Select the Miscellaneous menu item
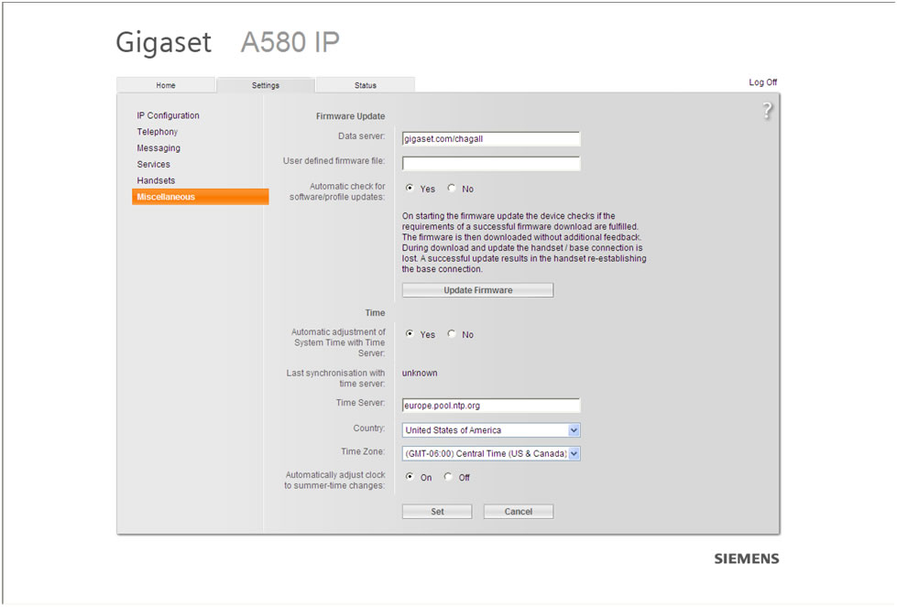The width and height of the screenshot is (897, 607). pos(201,197)
